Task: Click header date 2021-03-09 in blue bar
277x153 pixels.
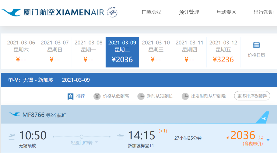Action: 76,80
